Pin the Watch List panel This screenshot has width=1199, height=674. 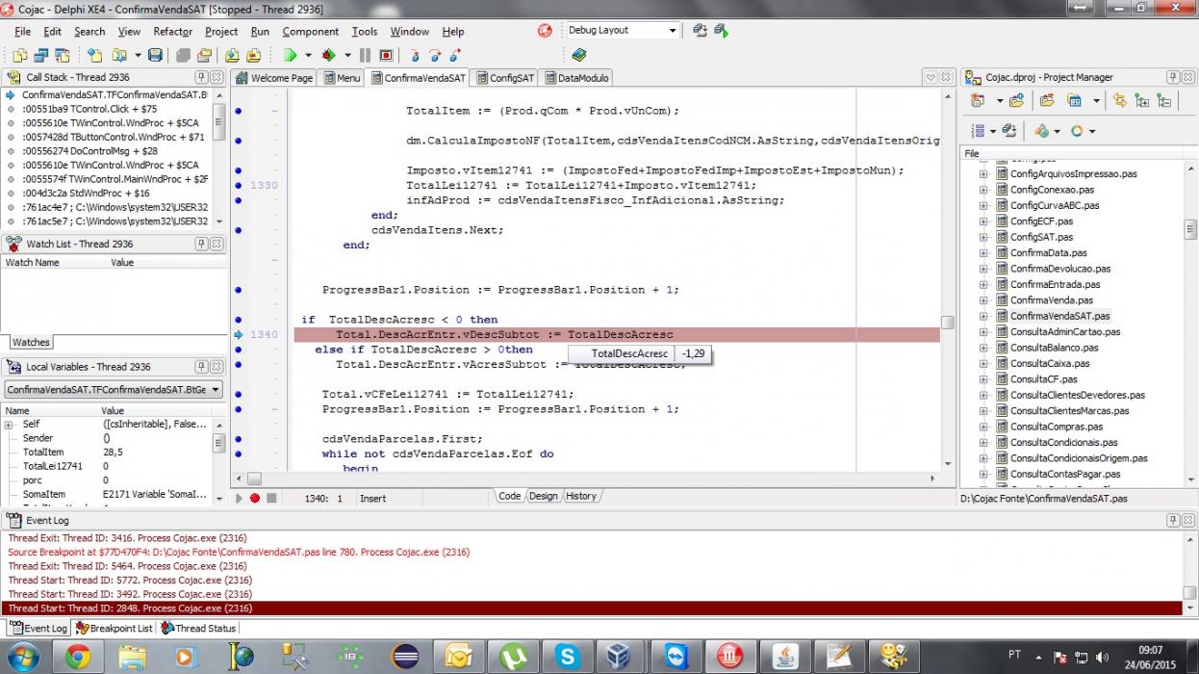coord(201,244)
